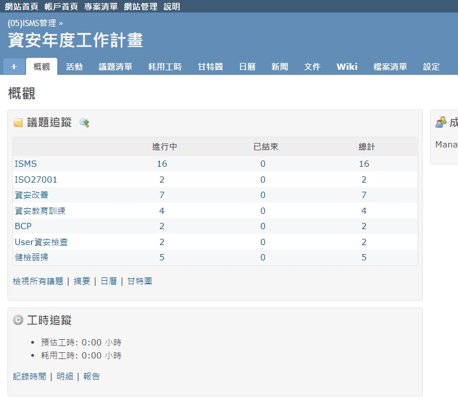
Task: Click the magnifier icon beside 議題追蹤
Action: [84, 123]
